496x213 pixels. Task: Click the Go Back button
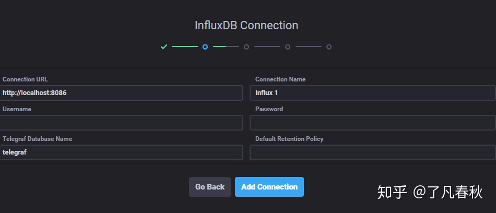pyautogui.click(x=210, y=187)
